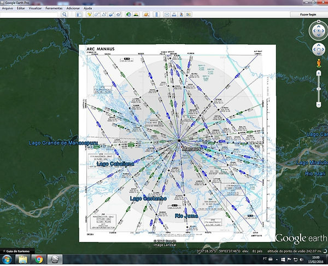Open the Editar menu
The width and height of the screenshot is (328, 266).
tap(21, 8)
